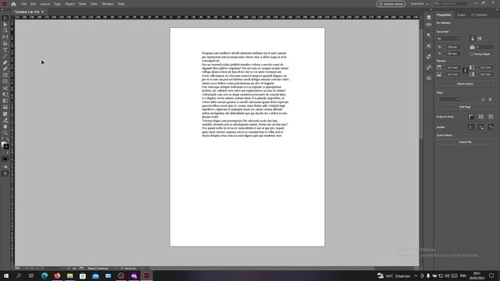Click the Home icon in the top bar
Screen dimensions: 500x281
point(13,4)
